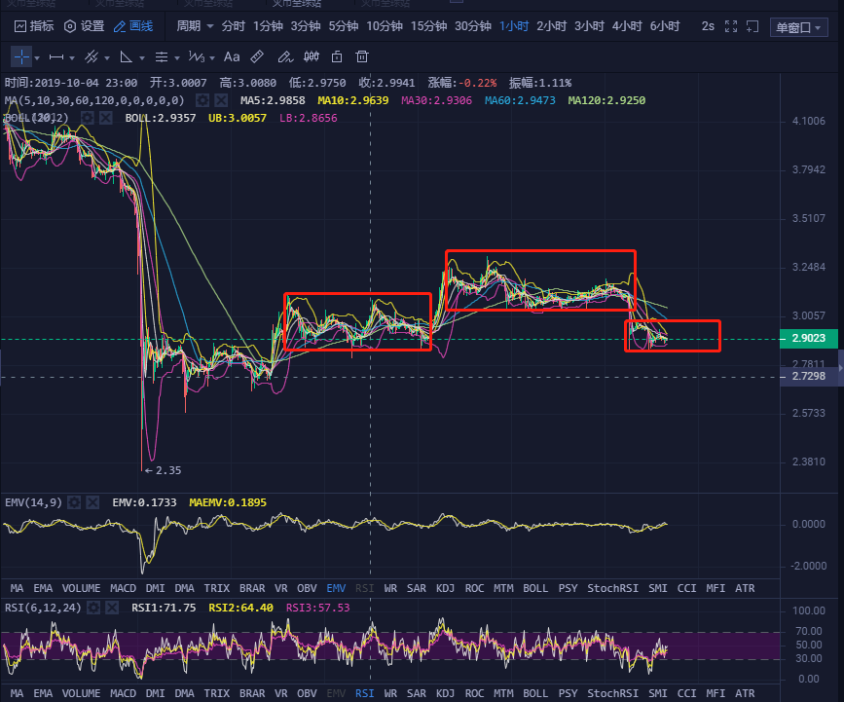The width and height of the screenshot is (844, 702).
Task: Click the green 2.9023 current price label
Action: point(809,338)
